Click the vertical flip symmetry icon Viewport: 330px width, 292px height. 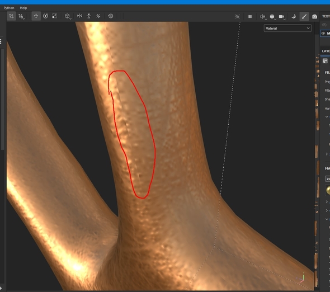click(89, 16)
